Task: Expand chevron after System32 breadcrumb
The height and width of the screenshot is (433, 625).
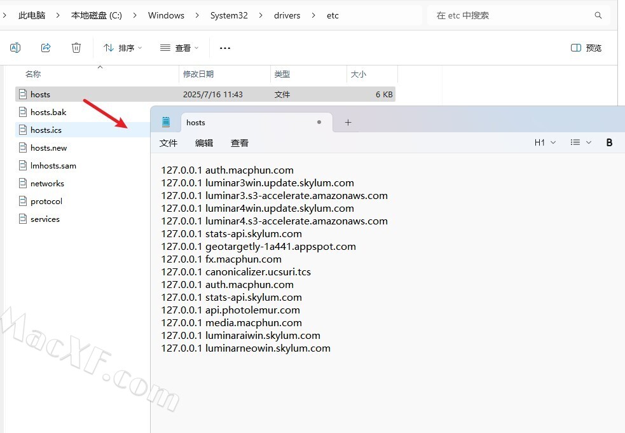Action: click(x=261, y=15)
